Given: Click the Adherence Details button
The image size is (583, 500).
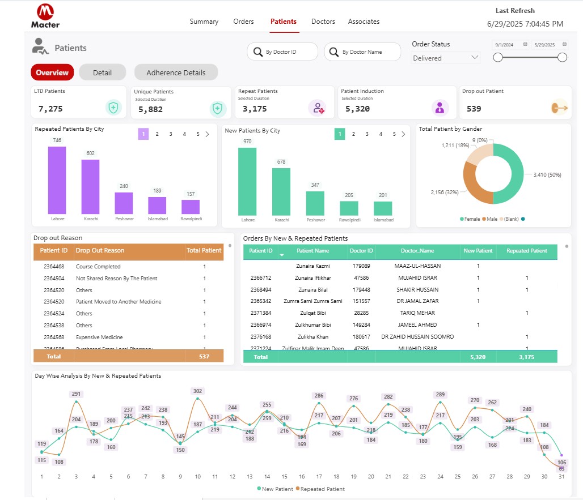Looking at the screenshot, I should click(176, 72).
